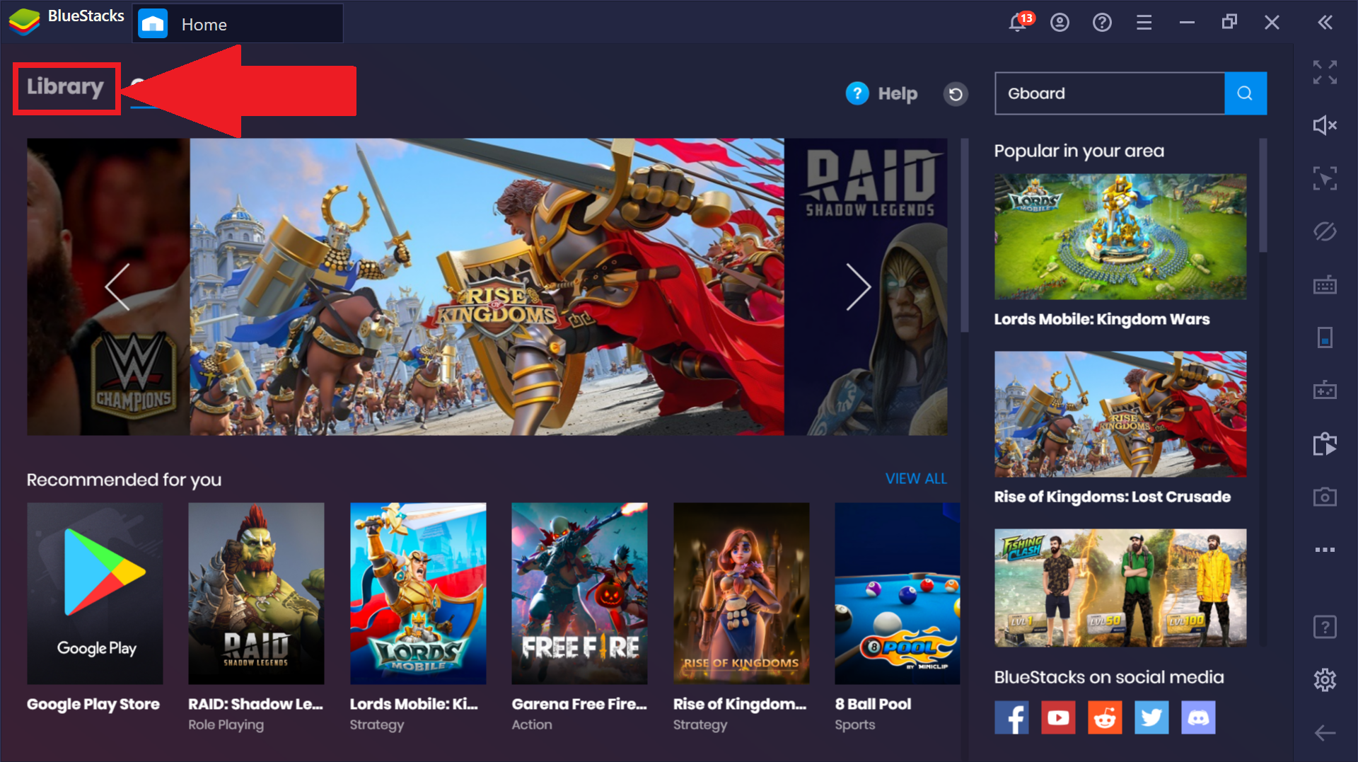
Task: Click VIEW ALL recommended apps
Action: tap(916, 479)
